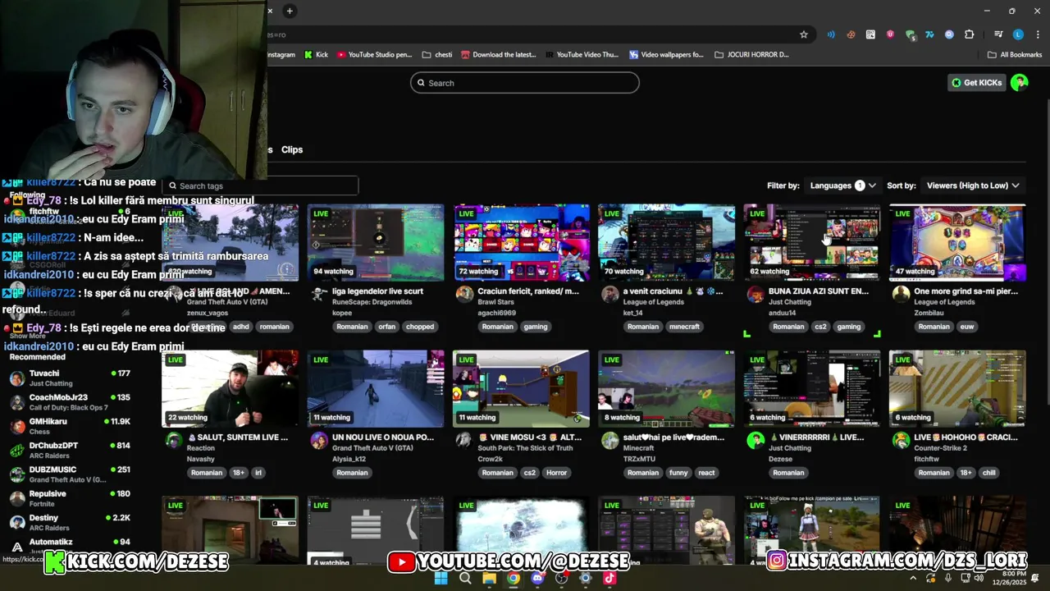Open the chesti bookmark folder
This screenshot has height=591, width=1050.
click(x=437, y=55)
